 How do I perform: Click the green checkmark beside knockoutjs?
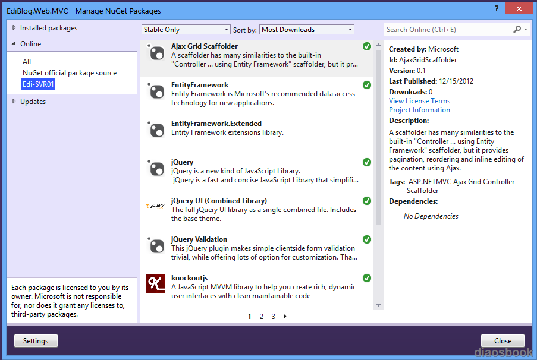coord(367,278)
